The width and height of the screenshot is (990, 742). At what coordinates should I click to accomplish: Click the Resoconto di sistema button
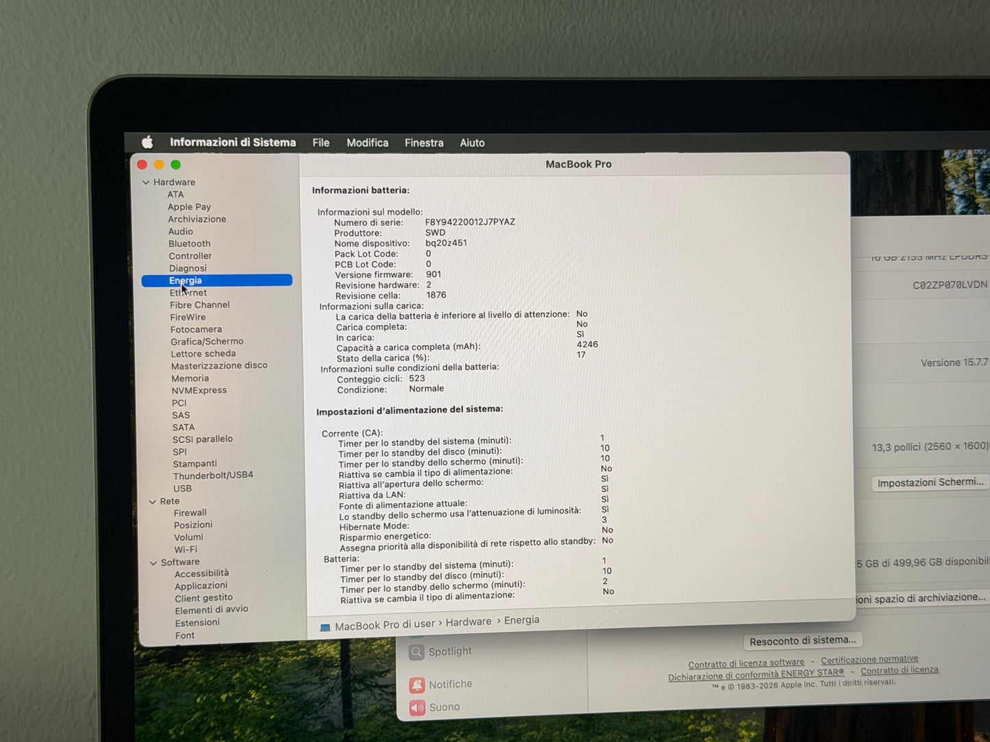click(802, 641)
